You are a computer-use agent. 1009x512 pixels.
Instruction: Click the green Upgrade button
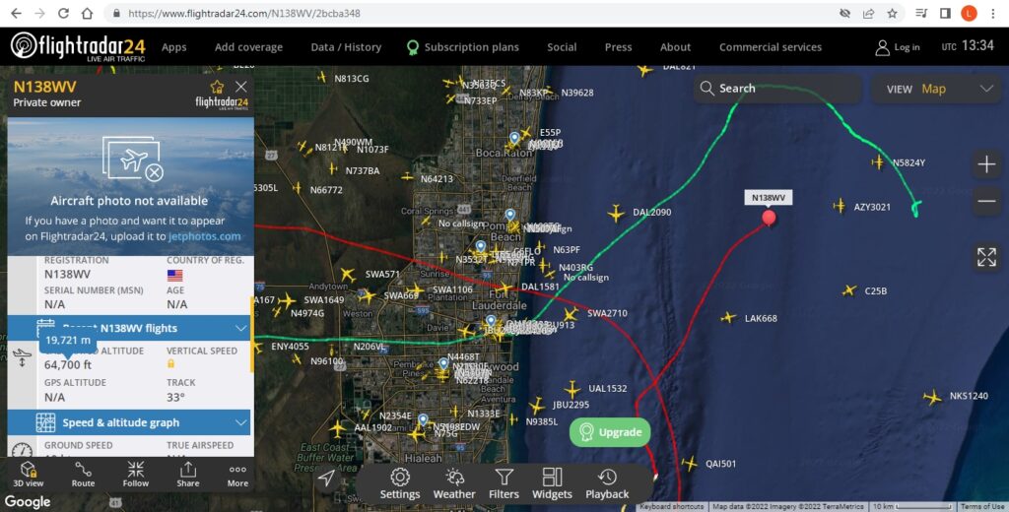(x=610, y=432)
